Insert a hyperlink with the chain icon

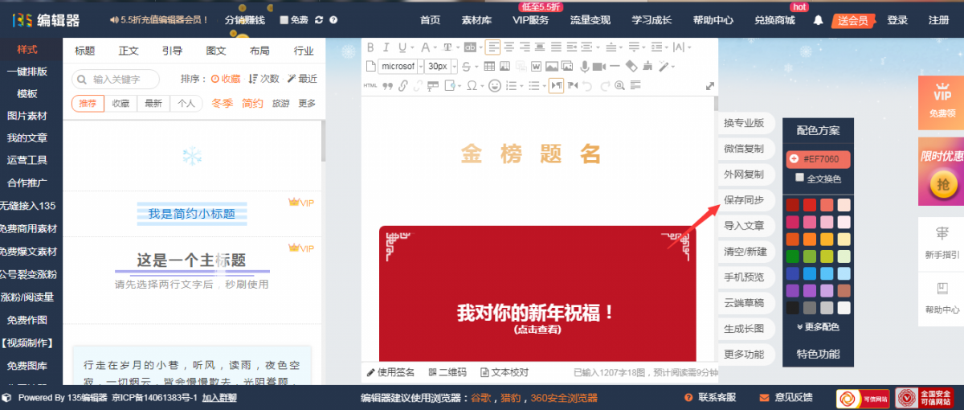[403, 85]
